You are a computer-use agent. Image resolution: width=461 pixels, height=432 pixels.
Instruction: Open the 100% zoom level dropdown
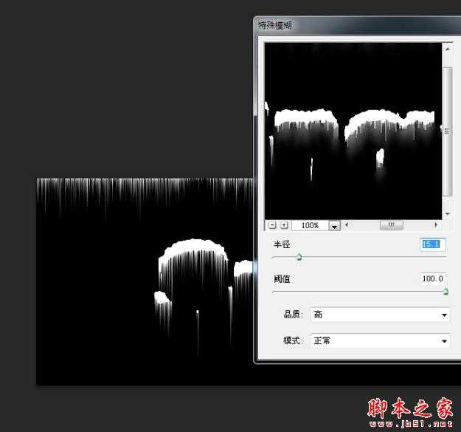click(334, 226)
